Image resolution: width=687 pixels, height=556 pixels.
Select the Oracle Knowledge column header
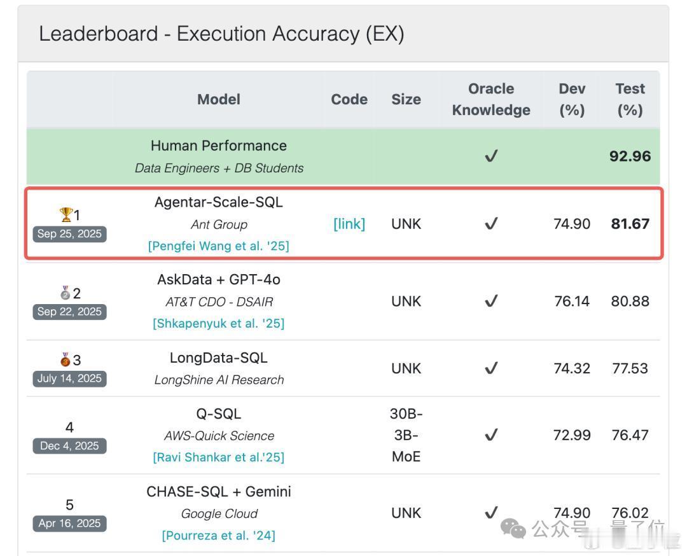[x=491, y=99]
